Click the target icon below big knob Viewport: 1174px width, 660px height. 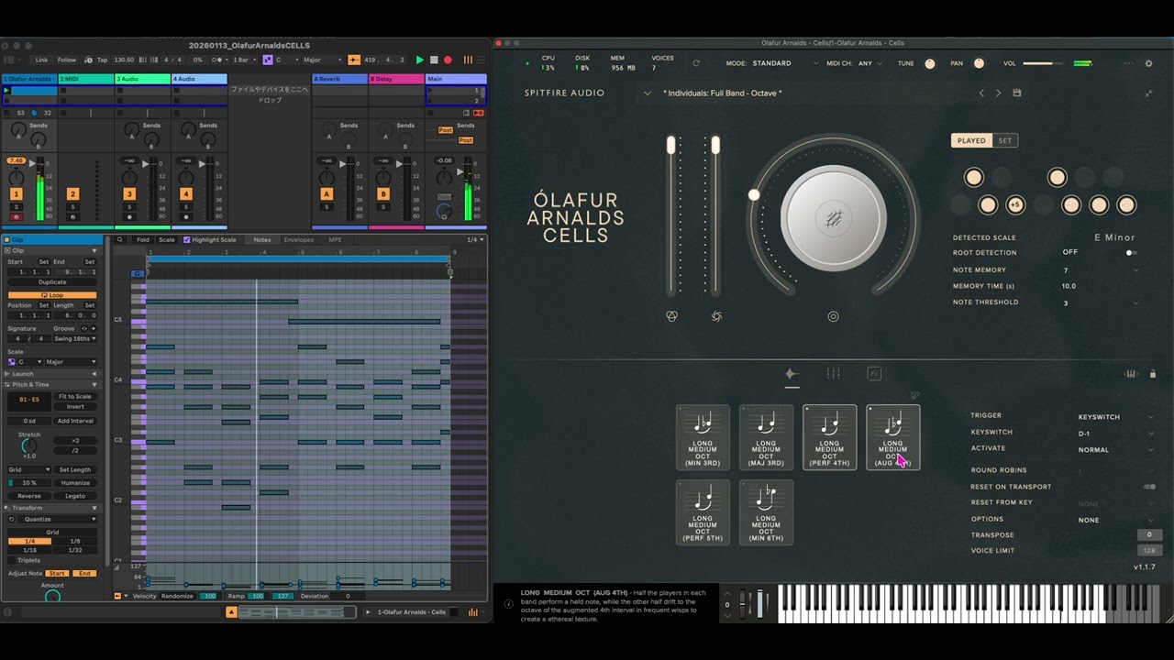tap(833, 316)
